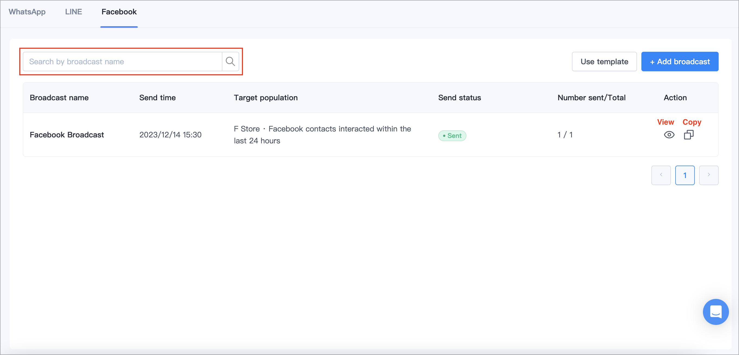The width and height of the screenshot is (739, 355).
Task: Click the Send time column header
Action: (x=158, y=98)
